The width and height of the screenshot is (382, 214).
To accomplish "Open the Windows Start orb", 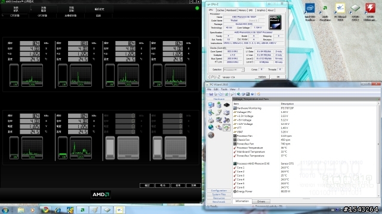I will (x=5, y=210).
